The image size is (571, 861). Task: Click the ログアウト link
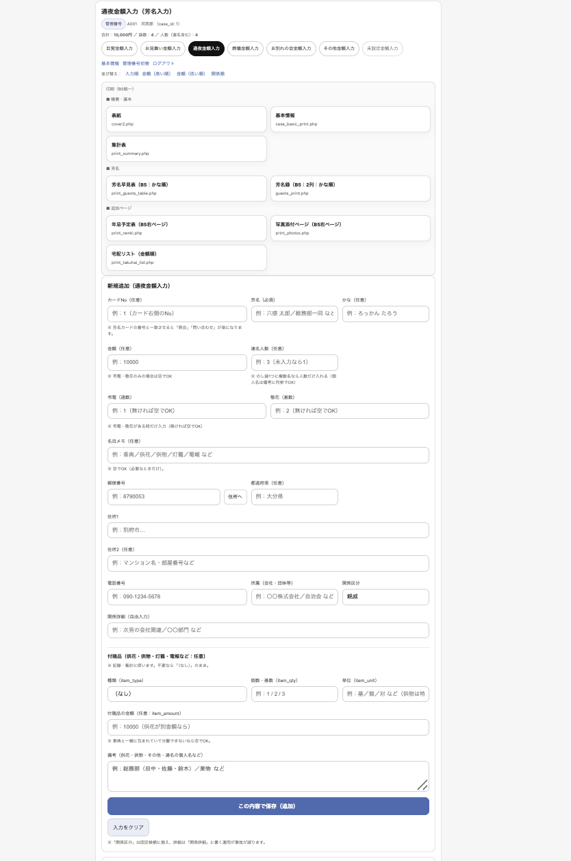click(x=164, y=64)
